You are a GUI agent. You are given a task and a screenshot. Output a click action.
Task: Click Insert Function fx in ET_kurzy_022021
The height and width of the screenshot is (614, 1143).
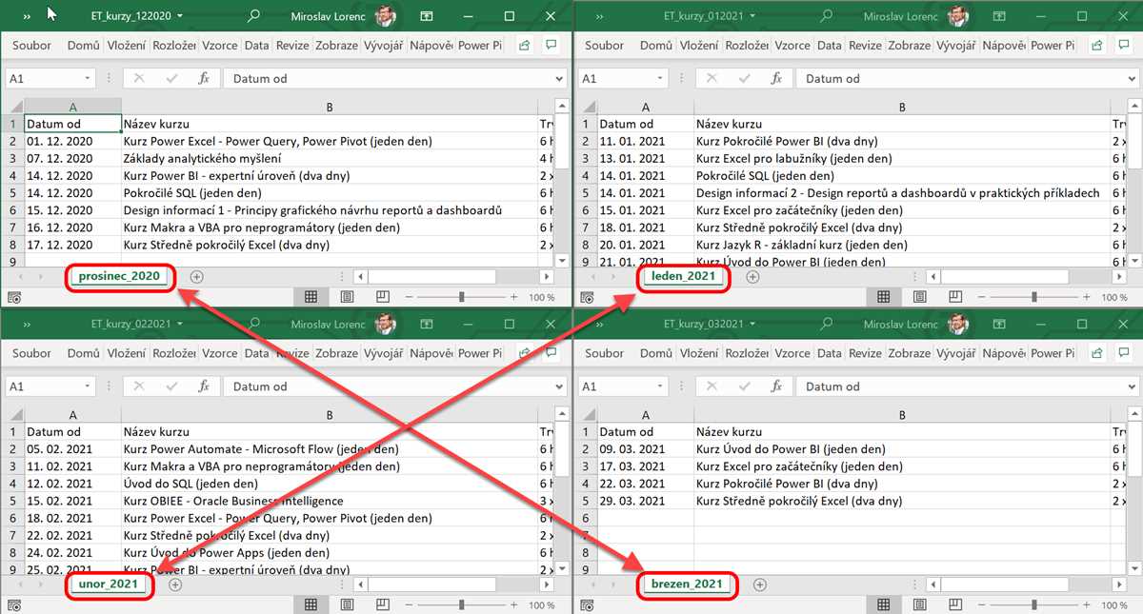[x=204, y=386]
